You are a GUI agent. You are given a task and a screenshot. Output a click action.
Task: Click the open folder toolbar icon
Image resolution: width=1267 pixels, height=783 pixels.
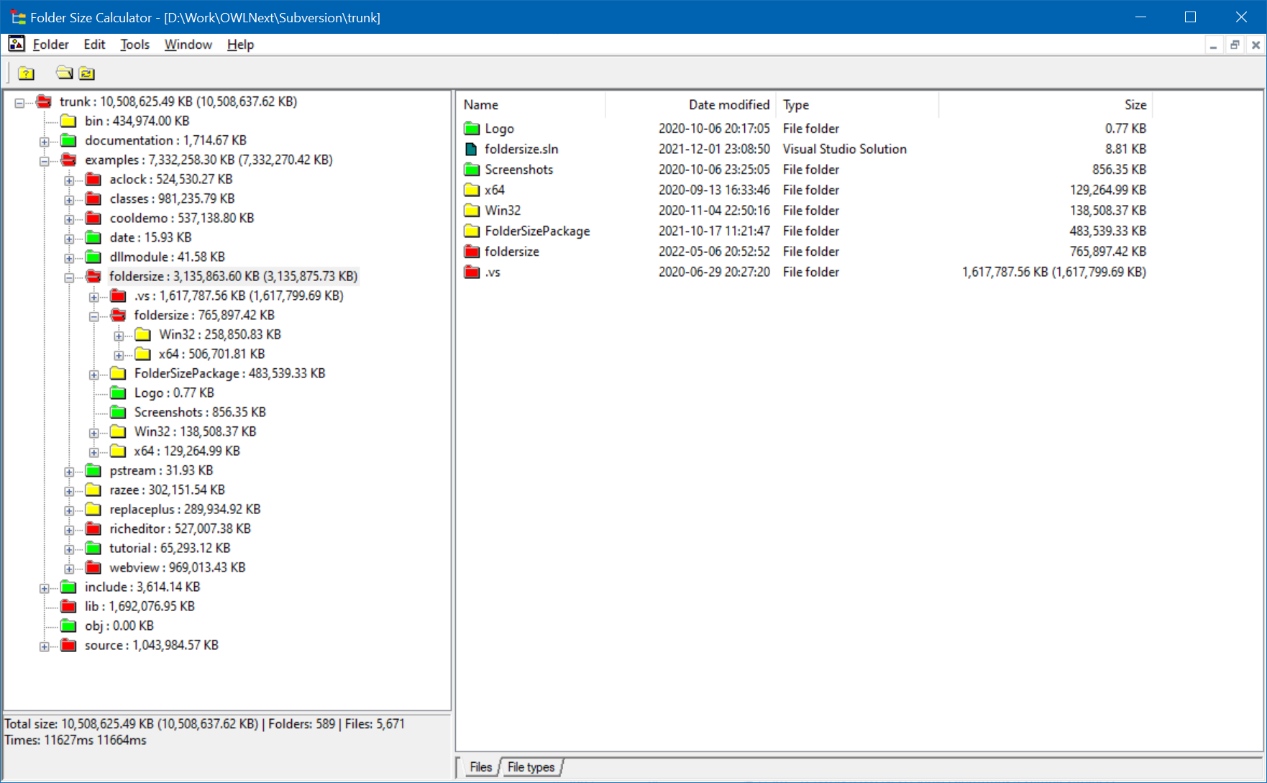coord(65,73)
